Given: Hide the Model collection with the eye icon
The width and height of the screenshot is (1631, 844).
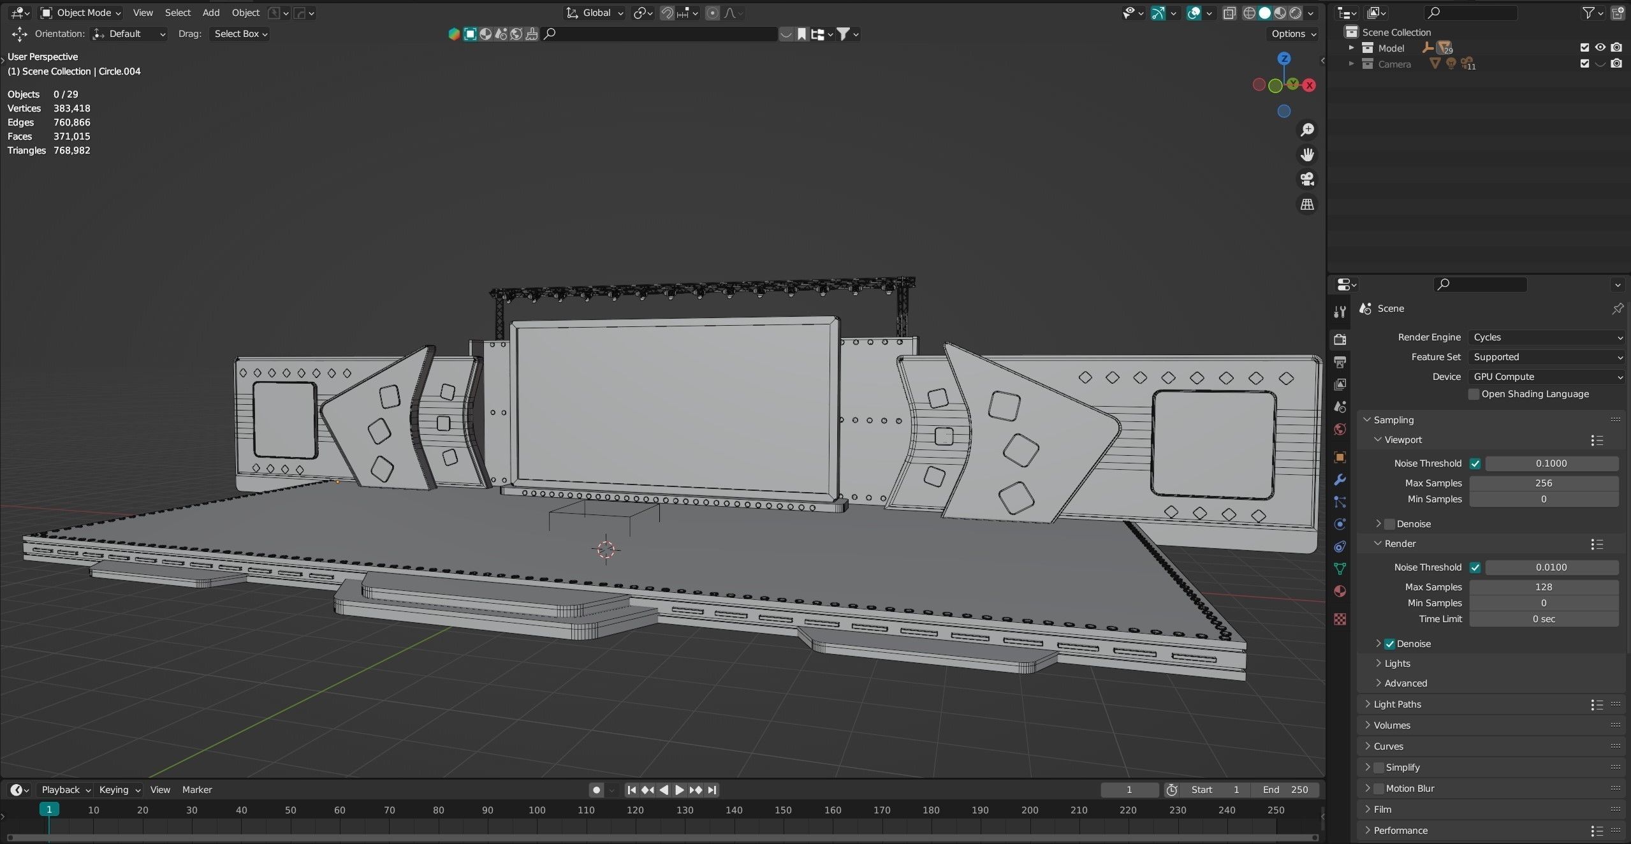Looking at the screenshot, I should pyautogui.click(x=1600, y=48).
